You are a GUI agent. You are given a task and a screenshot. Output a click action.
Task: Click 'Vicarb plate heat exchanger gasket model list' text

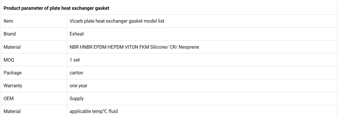117,21
